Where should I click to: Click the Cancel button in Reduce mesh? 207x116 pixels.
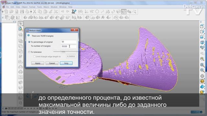tap(52, 63)
